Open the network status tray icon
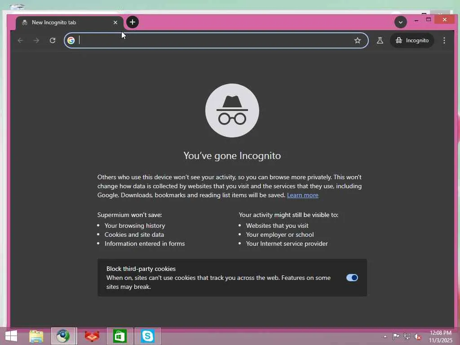Screen dimensions: 460x345 click(x=407, y=336)
